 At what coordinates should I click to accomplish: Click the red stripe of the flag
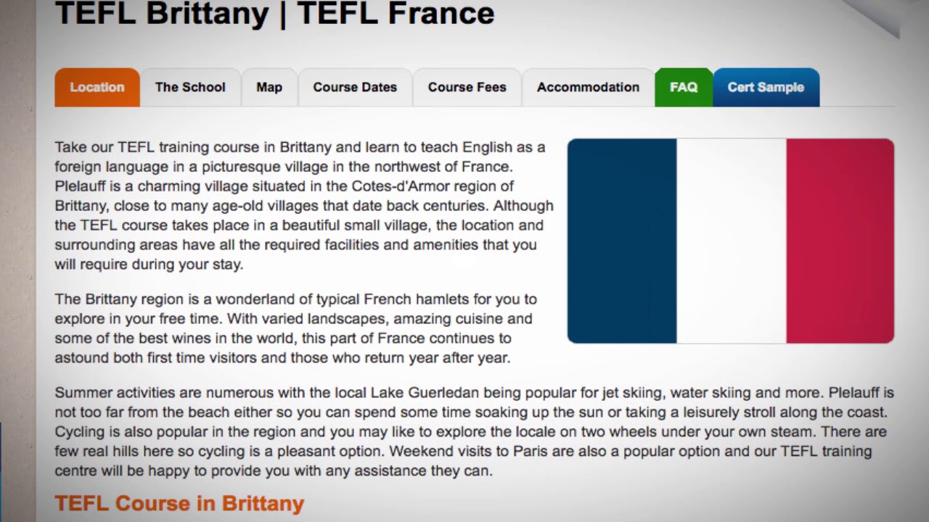coord(840,241)
